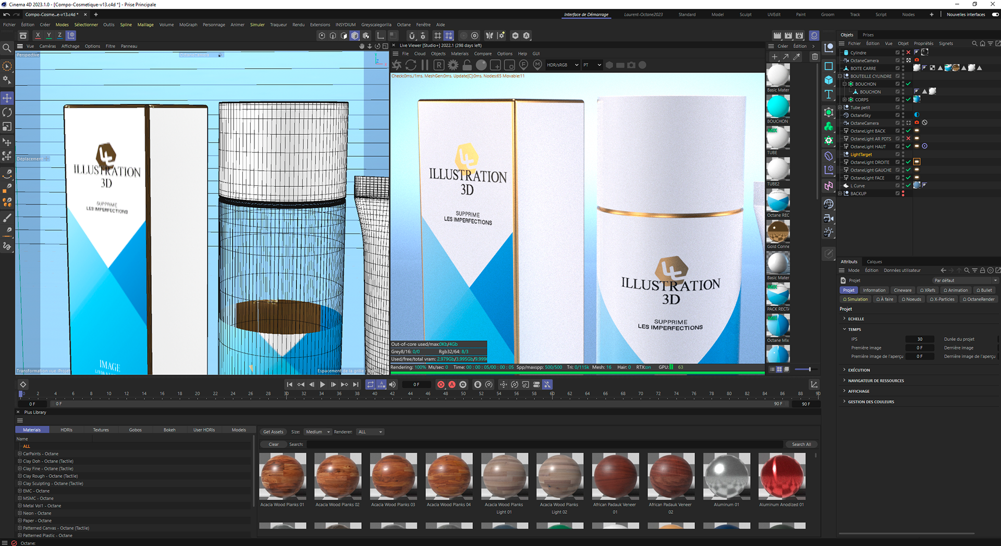This screenshot has width=1001, height=546.
Task: Toggle visibility dots of Cylindre object
Action: pyautogui.click(x=903, y=53)
